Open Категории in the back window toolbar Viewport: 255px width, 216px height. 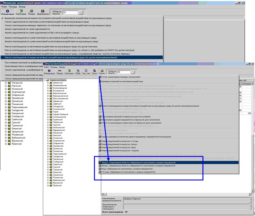click(x=21, y=12)
